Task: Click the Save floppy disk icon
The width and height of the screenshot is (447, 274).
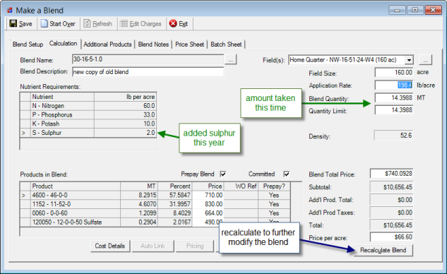Action: click(x=13, y=23)
